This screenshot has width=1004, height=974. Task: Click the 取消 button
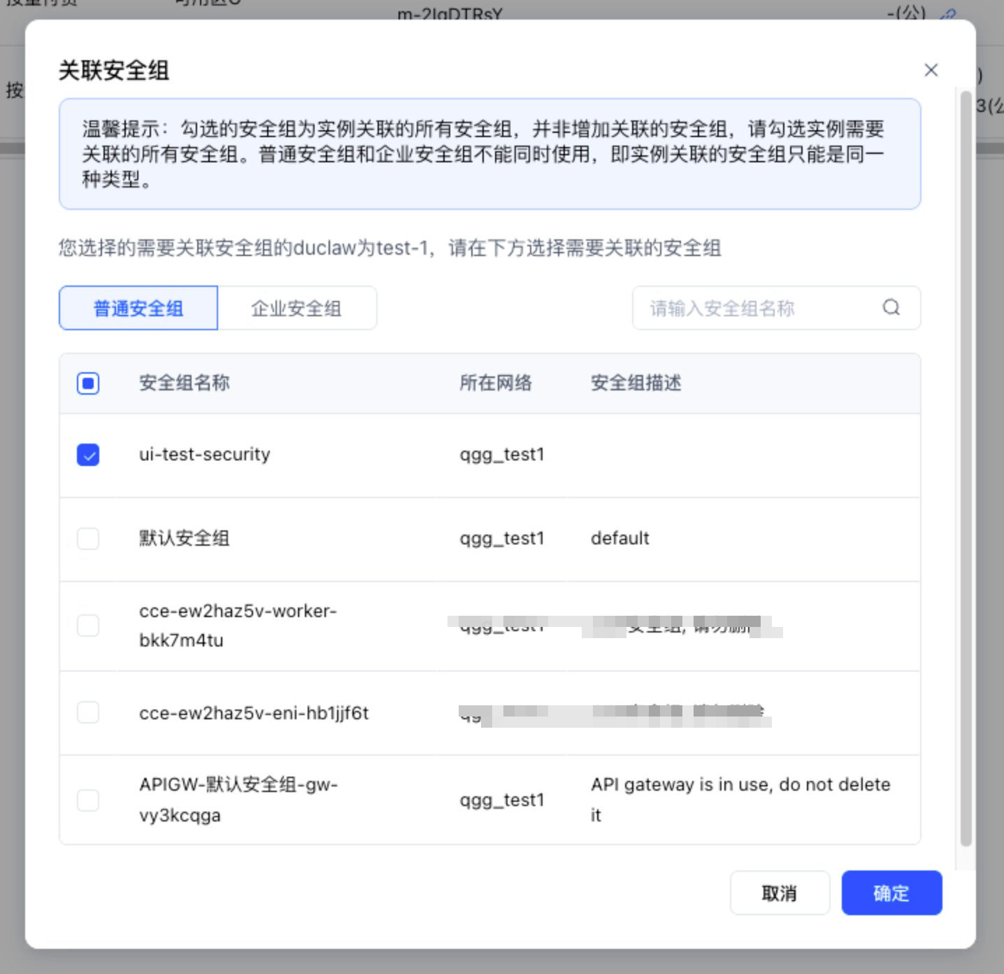coord(780,893)
